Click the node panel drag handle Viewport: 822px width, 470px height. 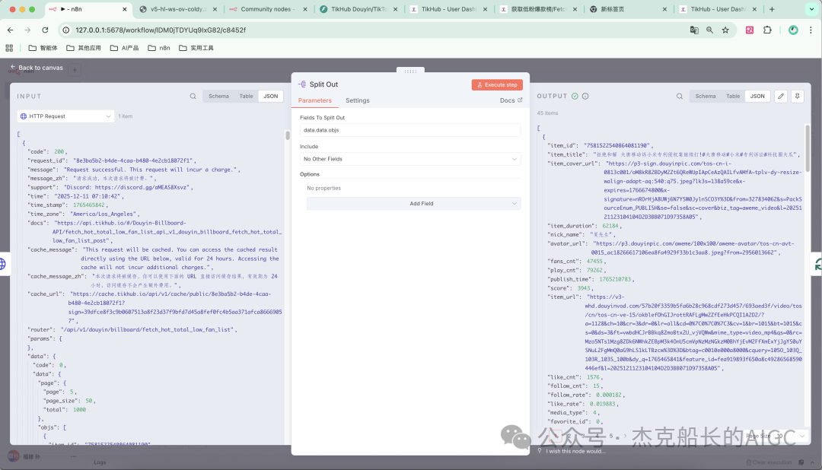410,71
